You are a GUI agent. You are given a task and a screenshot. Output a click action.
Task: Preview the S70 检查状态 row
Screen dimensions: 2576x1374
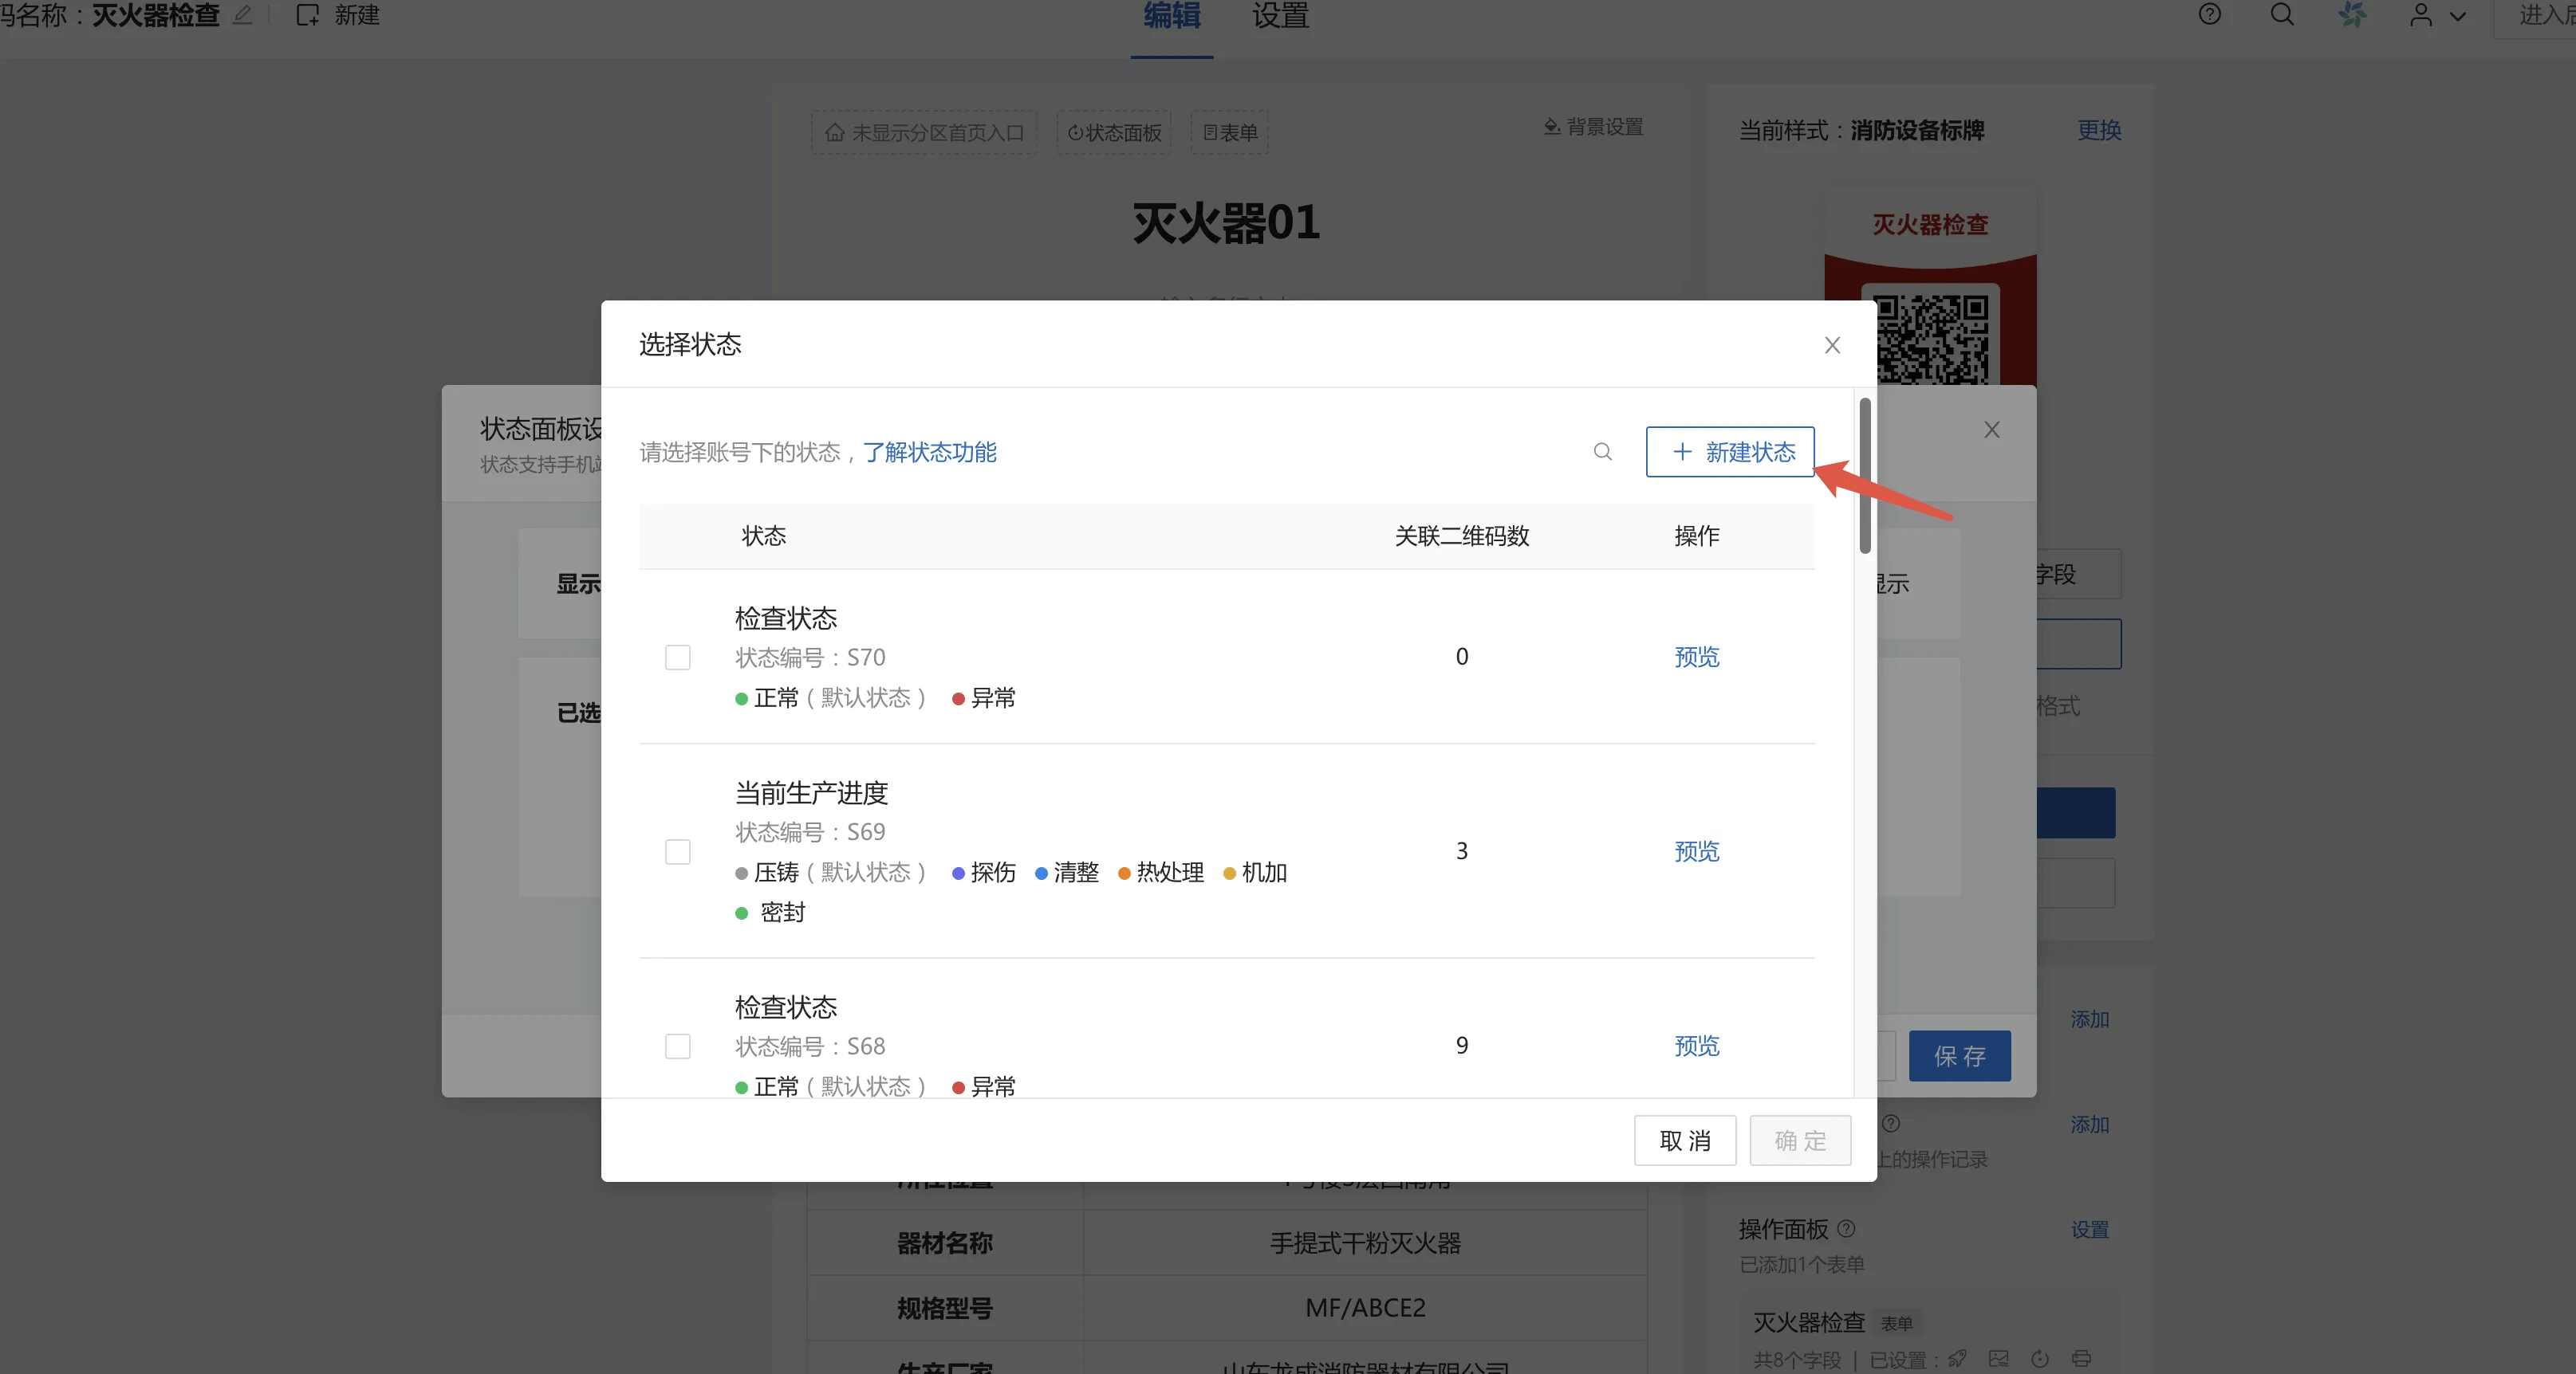click(x=1697, y=657)
